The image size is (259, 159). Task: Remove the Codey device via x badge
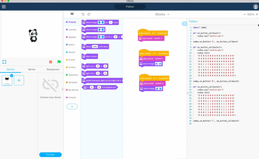(x=11, y=76)
